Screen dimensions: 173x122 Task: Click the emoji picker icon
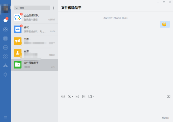pos(63,96)
